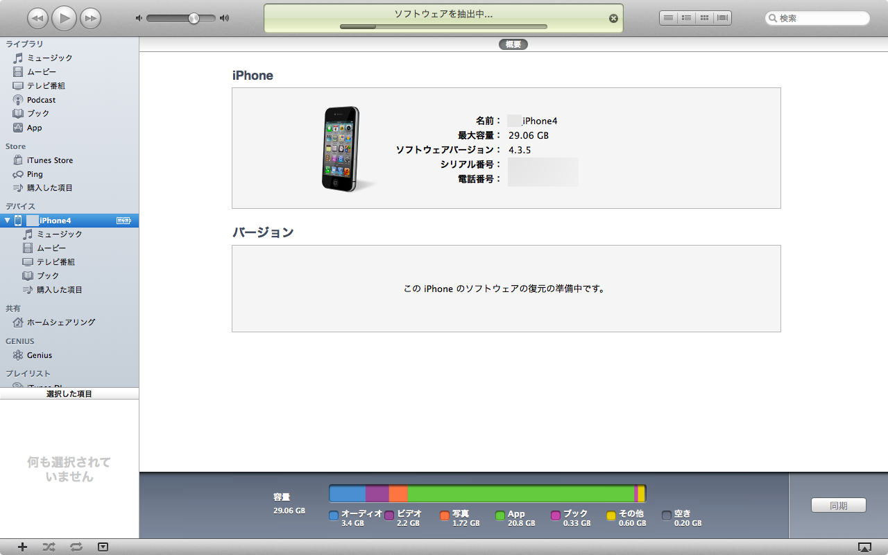This screenshot has width=888, height=555.
Task: Click the Next track fast-forward button
Action: (90, 18)
